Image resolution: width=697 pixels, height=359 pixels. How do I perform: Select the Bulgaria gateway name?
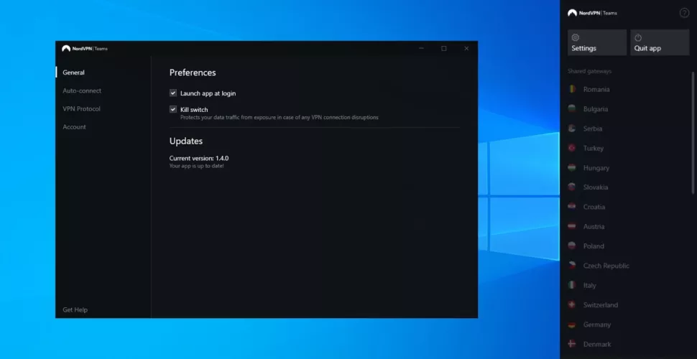[x=596, y=109]
